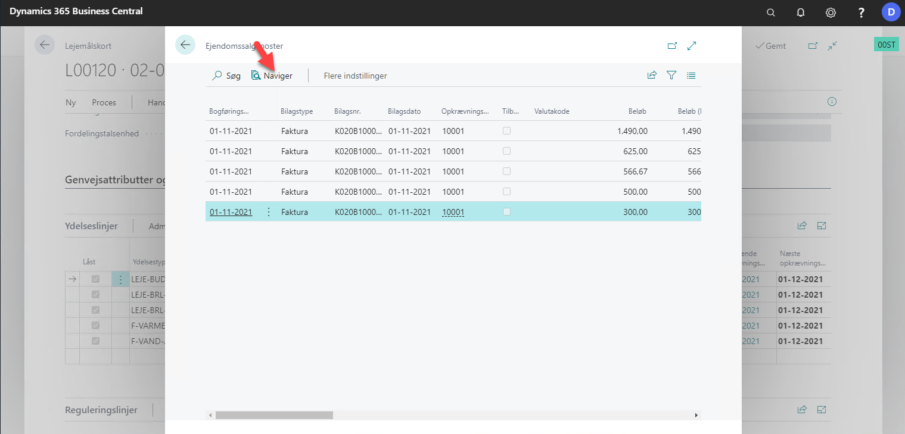Open dialog in a new window
905x434 pixels.
[672, 46]
